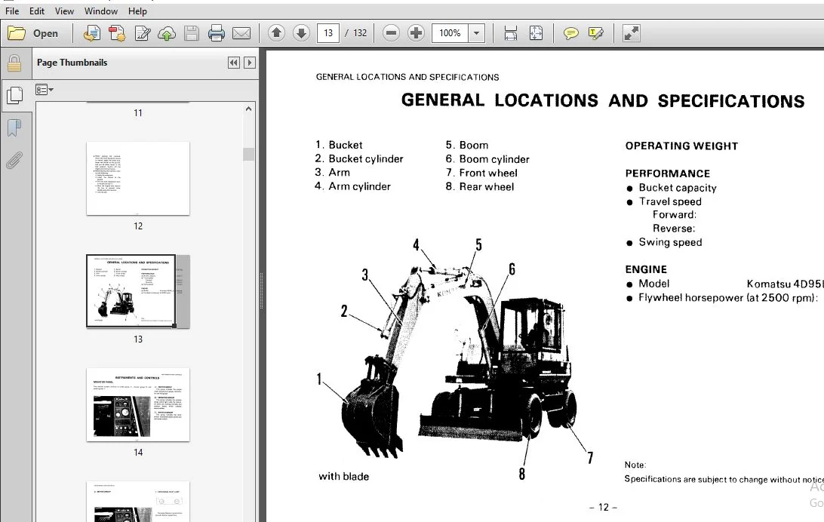Select the highlight text tool
This screenshot has width=824, height=522.
(596, 33)
